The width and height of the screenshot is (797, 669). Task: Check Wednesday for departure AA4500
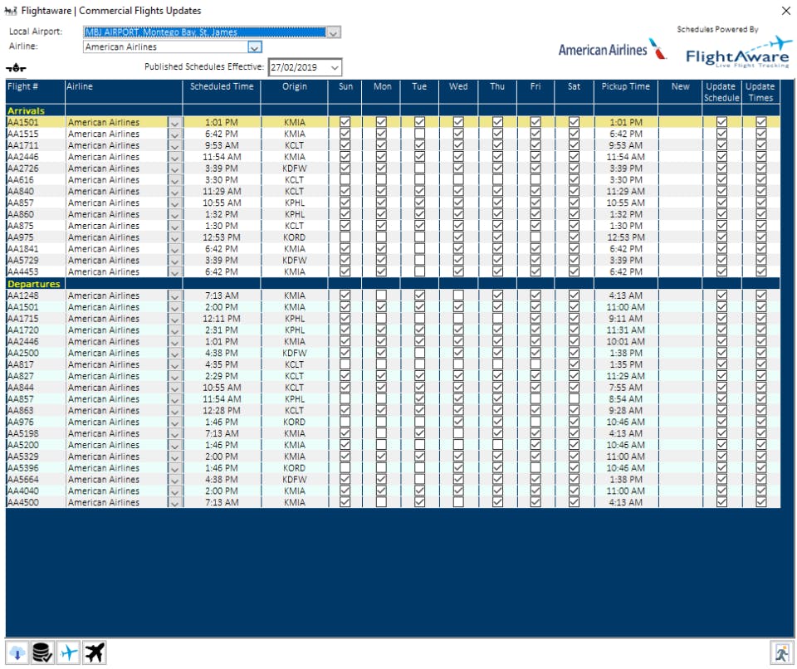458,501
